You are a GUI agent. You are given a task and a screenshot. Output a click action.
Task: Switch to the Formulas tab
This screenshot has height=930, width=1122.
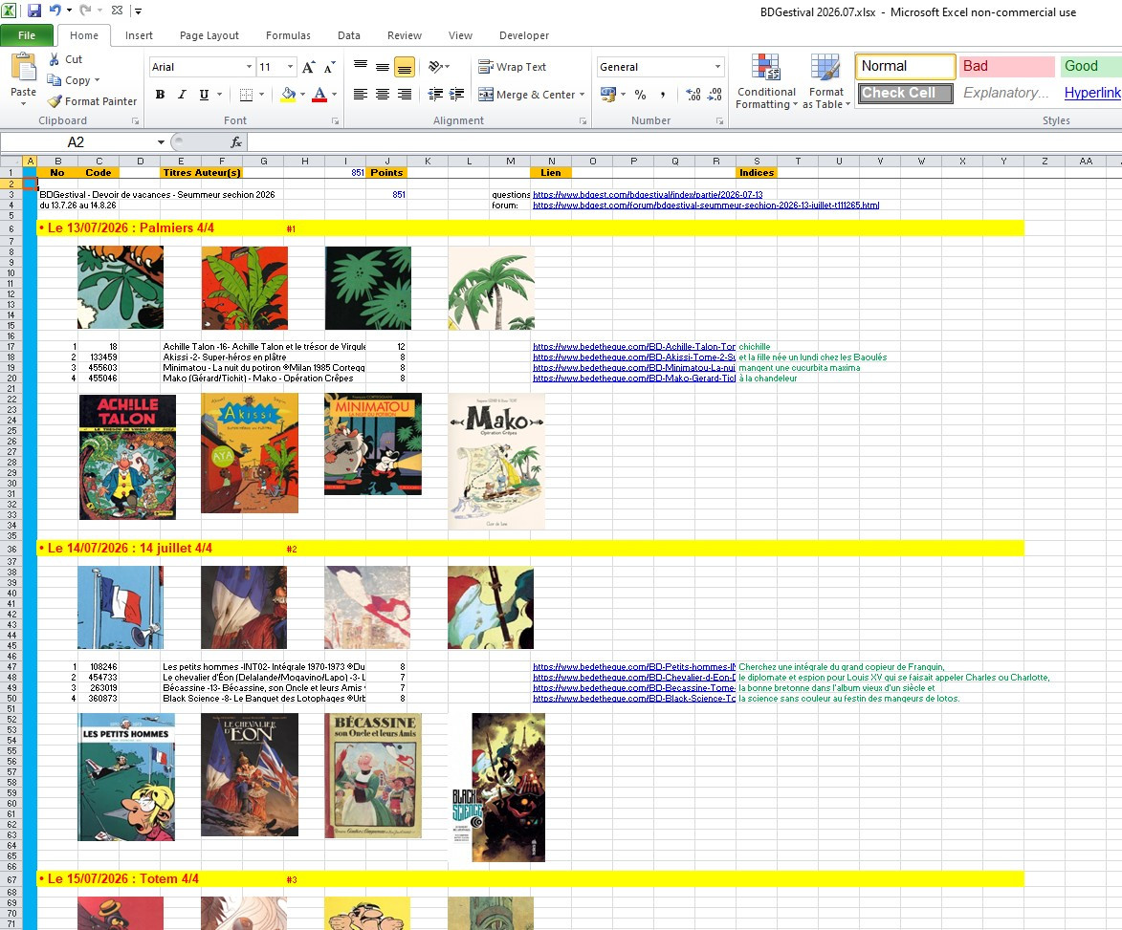tap(288, 35)
